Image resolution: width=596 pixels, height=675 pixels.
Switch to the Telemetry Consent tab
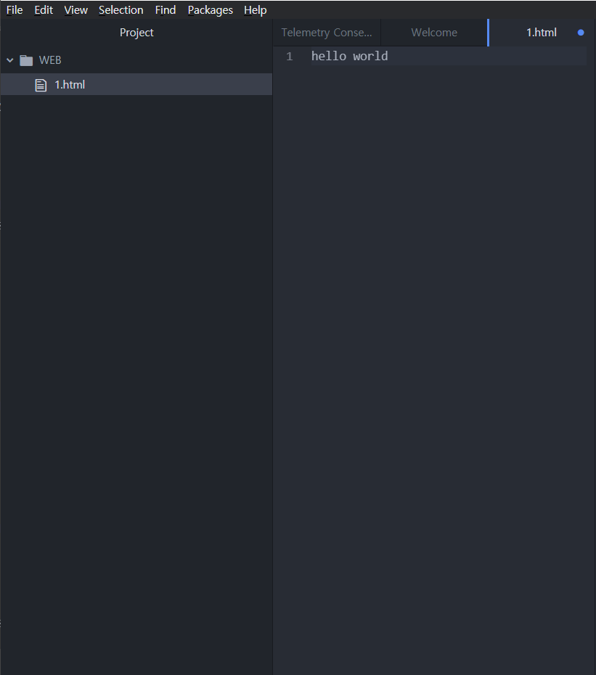326,32
